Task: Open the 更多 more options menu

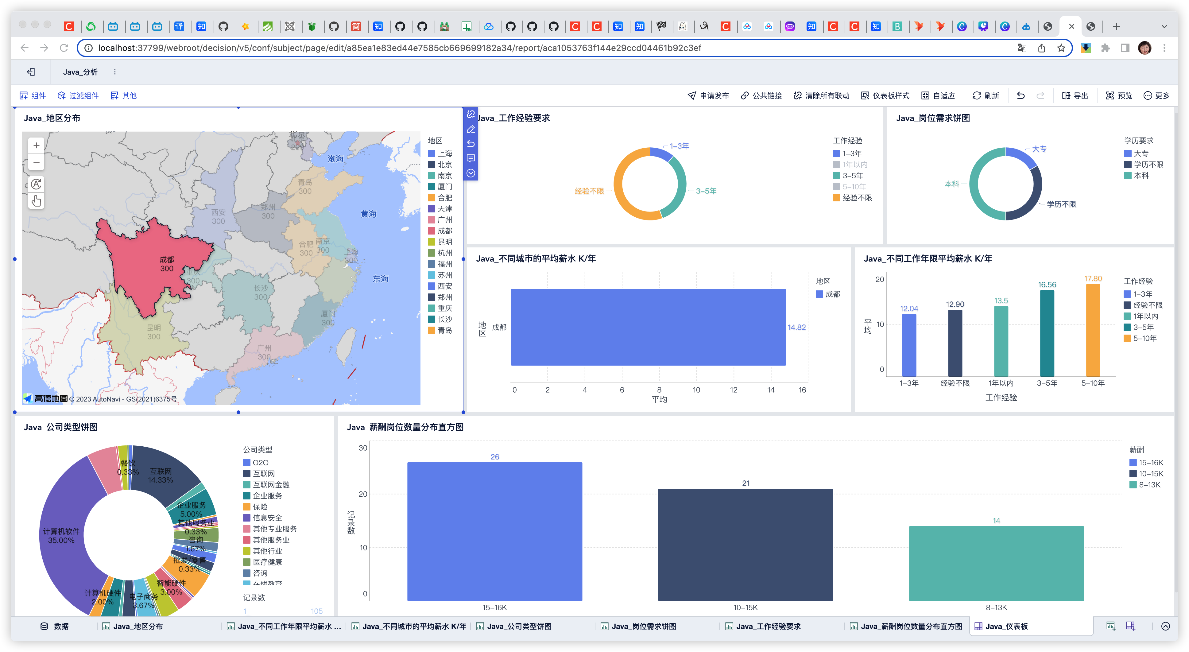Action: pyautogui.click(x=1156, y=95)
